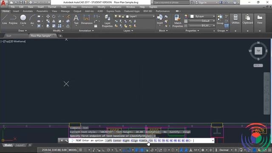Choose the Rotate tool in Modify panel
Viewport: 272px width, 153px height.
(54, 17)
